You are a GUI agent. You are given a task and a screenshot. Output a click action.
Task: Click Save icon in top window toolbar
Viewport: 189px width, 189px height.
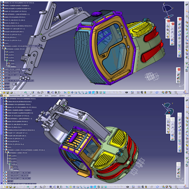point(8,93)
